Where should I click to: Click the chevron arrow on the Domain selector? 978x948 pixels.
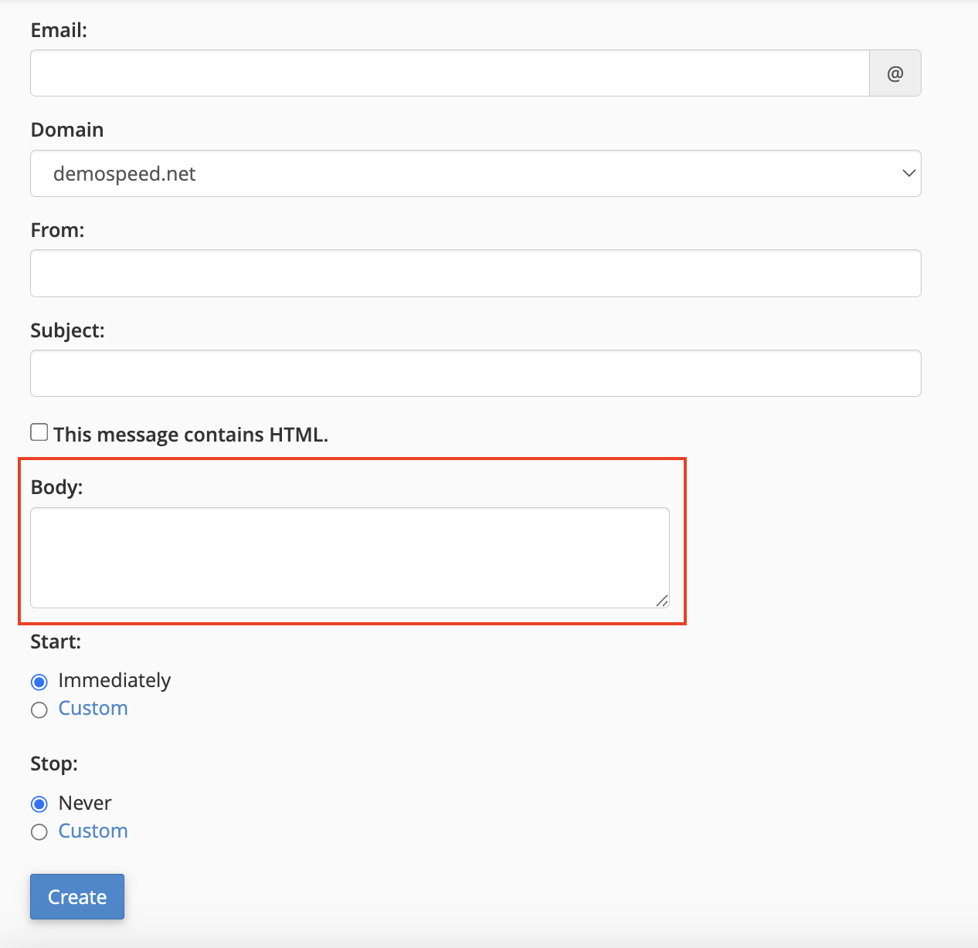908,174
